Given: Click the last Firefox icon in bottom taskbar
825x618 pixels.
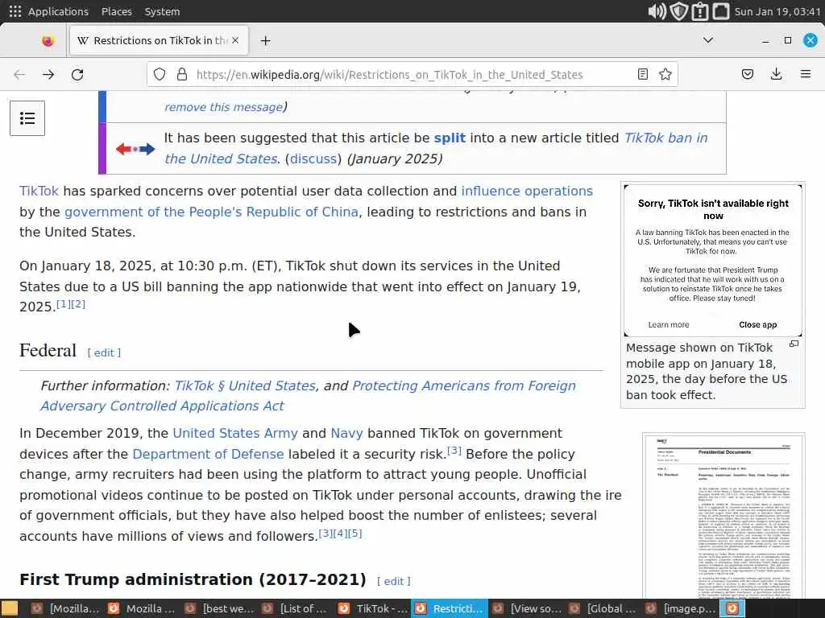Looking at the screenshot, I should (x=732, y=608).
